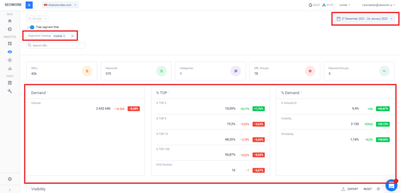Click the SEOWORK logo
This screenshot has width=401, height=193.
(x=13, y=5)
